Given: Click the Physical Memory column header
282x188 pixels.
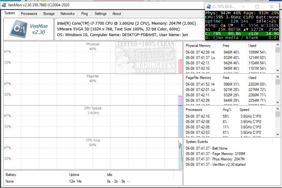Looking at the screenshot, I should pos(198,45).
